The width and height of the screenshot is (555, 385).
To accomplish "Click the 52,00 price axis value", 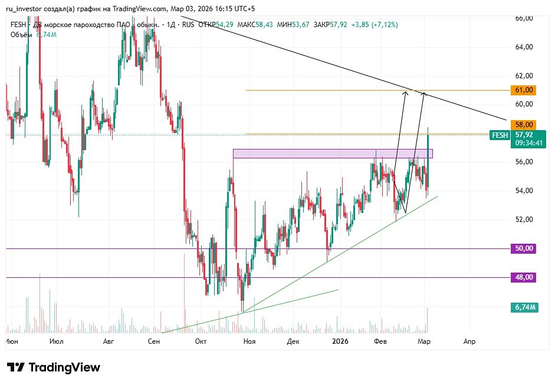I will point(524,220).
